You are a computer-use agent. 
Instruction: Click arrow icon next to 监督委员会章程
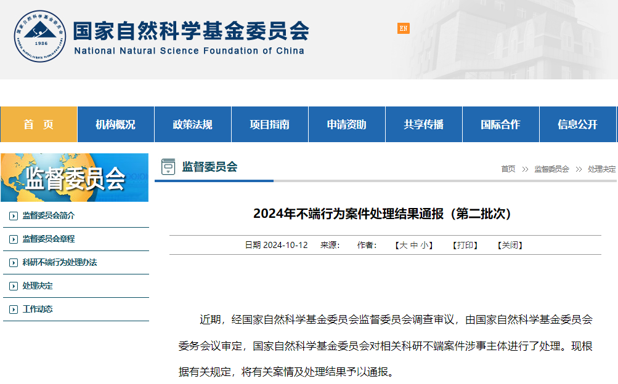(x=14, y=239)
